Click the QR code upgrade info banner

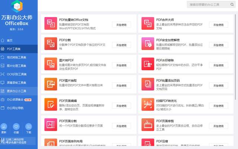[18, 141]
